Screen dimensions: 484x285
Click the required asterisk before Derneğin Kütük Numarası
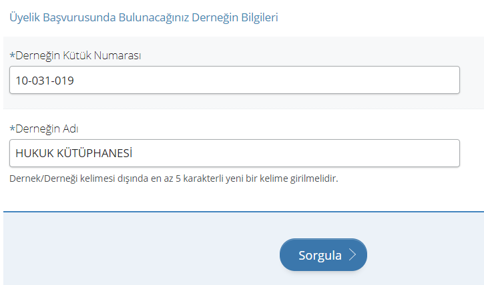12,55
